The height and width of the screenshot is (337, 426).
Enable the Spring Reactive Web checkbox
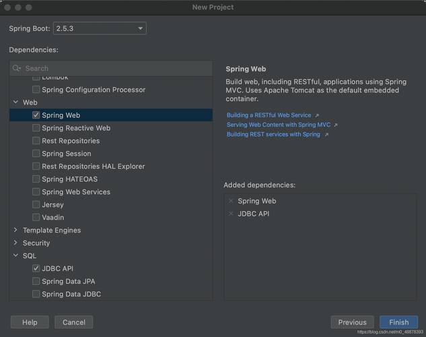click(x=36, y=128)
